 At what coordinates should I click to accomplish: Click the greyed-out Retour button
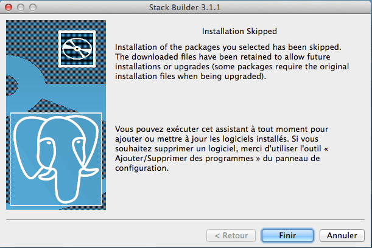click(231, 235)
